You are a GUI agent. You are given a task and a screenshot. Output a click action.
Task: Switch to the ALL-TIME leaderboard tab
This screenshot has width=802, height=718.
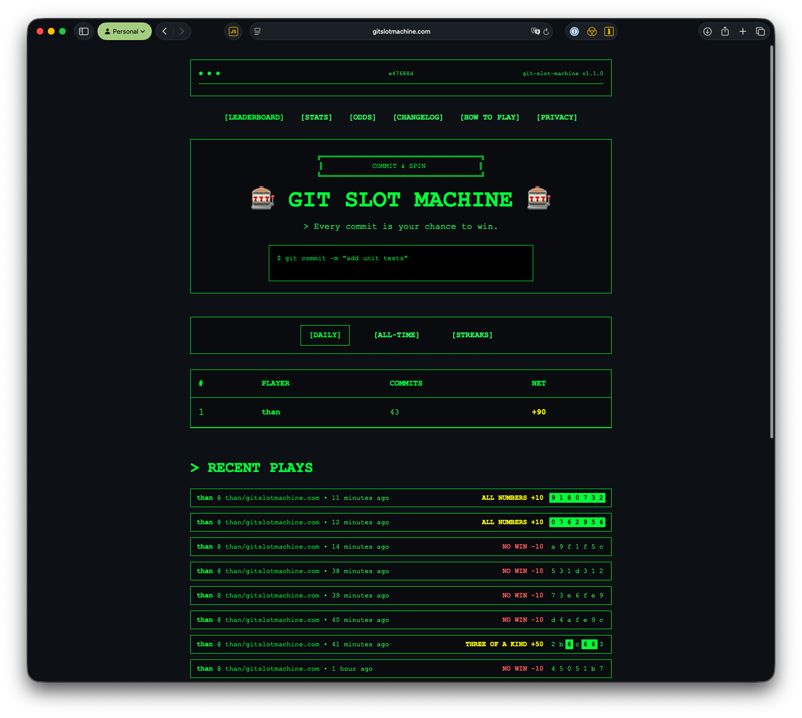(397, 335)
